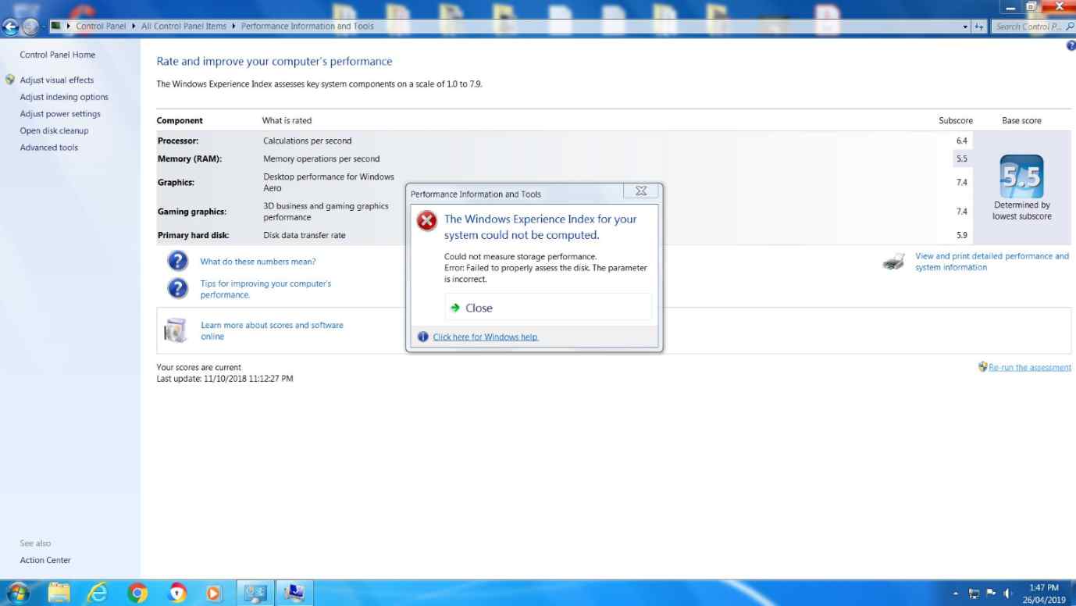
Task: Select 'All Control Panel Items' breadcrumb
Action: 183,26
